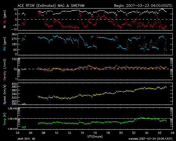Click the 90 tick on the Phi panel

15,50
